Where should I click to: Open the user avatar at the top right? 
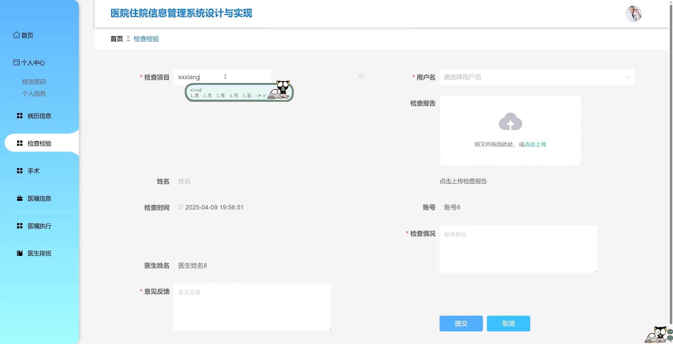coord(633,14)
